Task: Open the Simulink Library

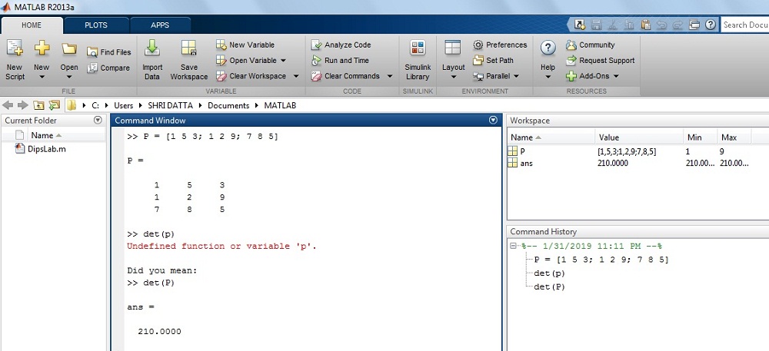Action: (418, 50)
